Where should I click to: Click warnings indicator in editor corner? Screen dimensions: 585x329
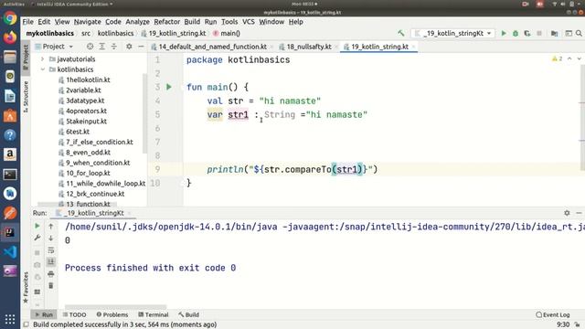pos(557,58)
